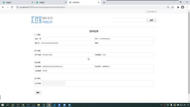Click the Heepay.com logo
Screen dimensions: 190x107
[x=42, y=20]
